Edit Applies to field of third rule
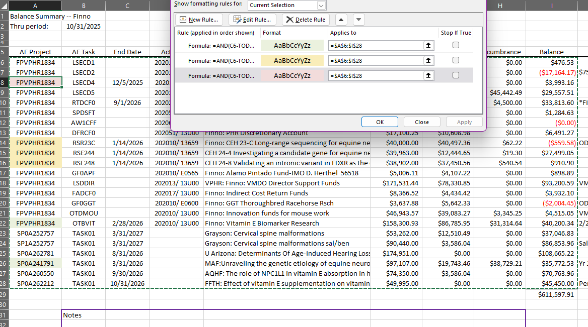 tap(376, 75)
